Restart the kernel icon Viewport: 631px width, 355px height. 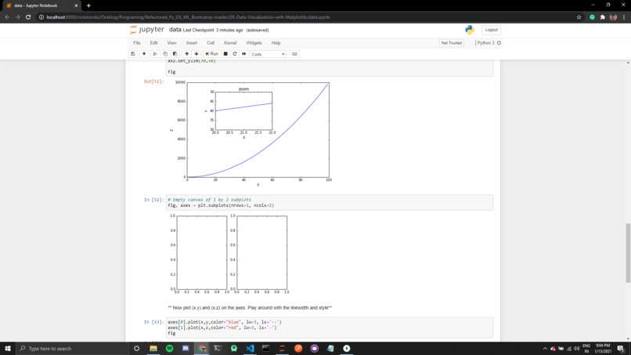[235, 54]
